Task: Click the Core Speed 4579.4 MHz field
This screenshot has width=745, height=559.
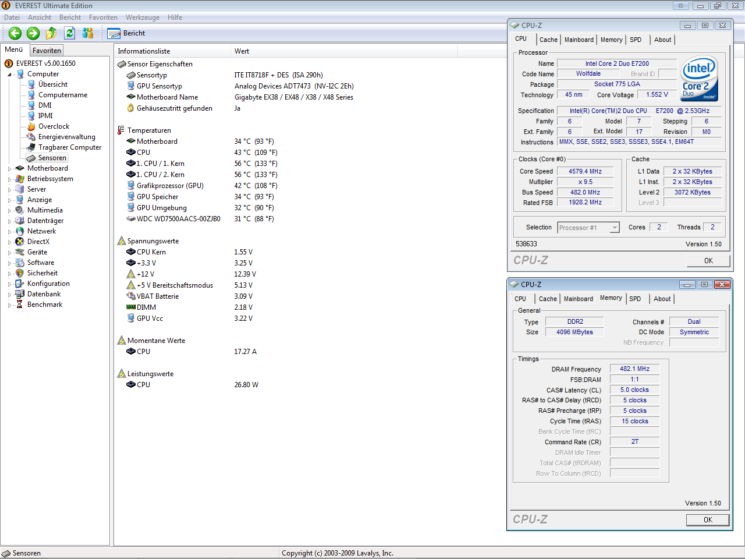Action: coord(585,171)
